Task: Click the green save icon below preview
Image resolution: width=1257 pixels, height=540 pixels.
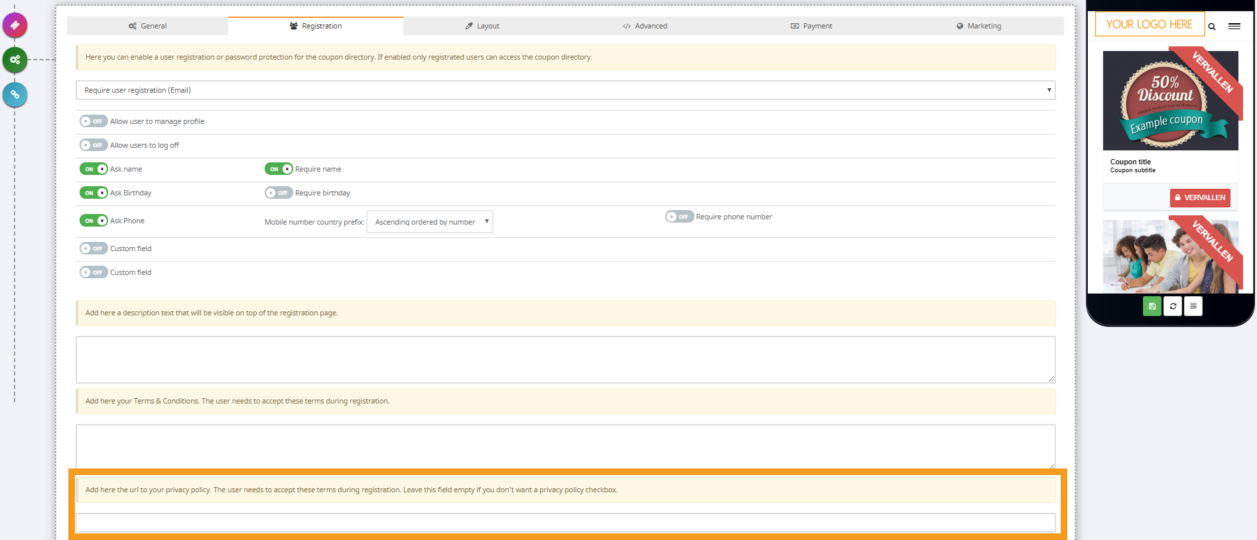Action: point(1152,306)
